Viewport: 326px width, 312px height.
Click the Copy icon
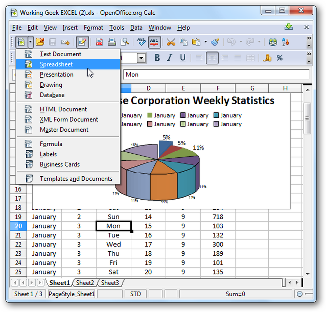(184, 42)
